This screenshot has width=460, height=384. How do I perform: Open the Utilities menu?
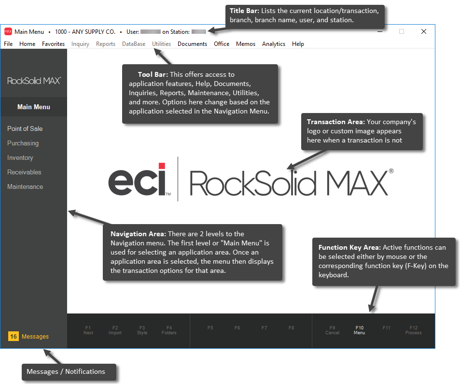[161, 44]
